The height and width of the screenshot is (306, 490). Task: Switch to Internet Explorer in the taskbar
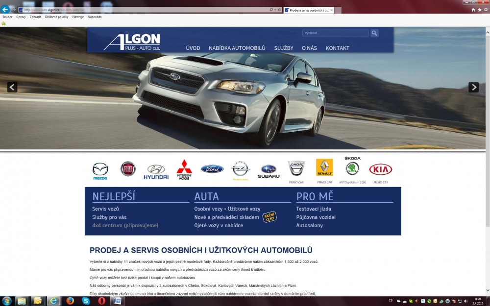coord(53,301)
